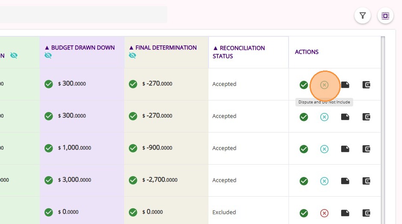Screen dimensions: 402x224
Task: Open the note icon in the $1,000 row
Action: (x=345, y=149)
